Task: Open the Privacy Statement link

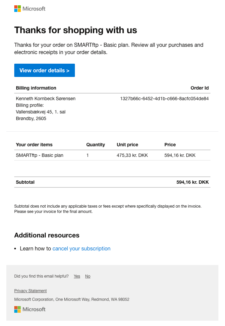Action: pos(30,291)
